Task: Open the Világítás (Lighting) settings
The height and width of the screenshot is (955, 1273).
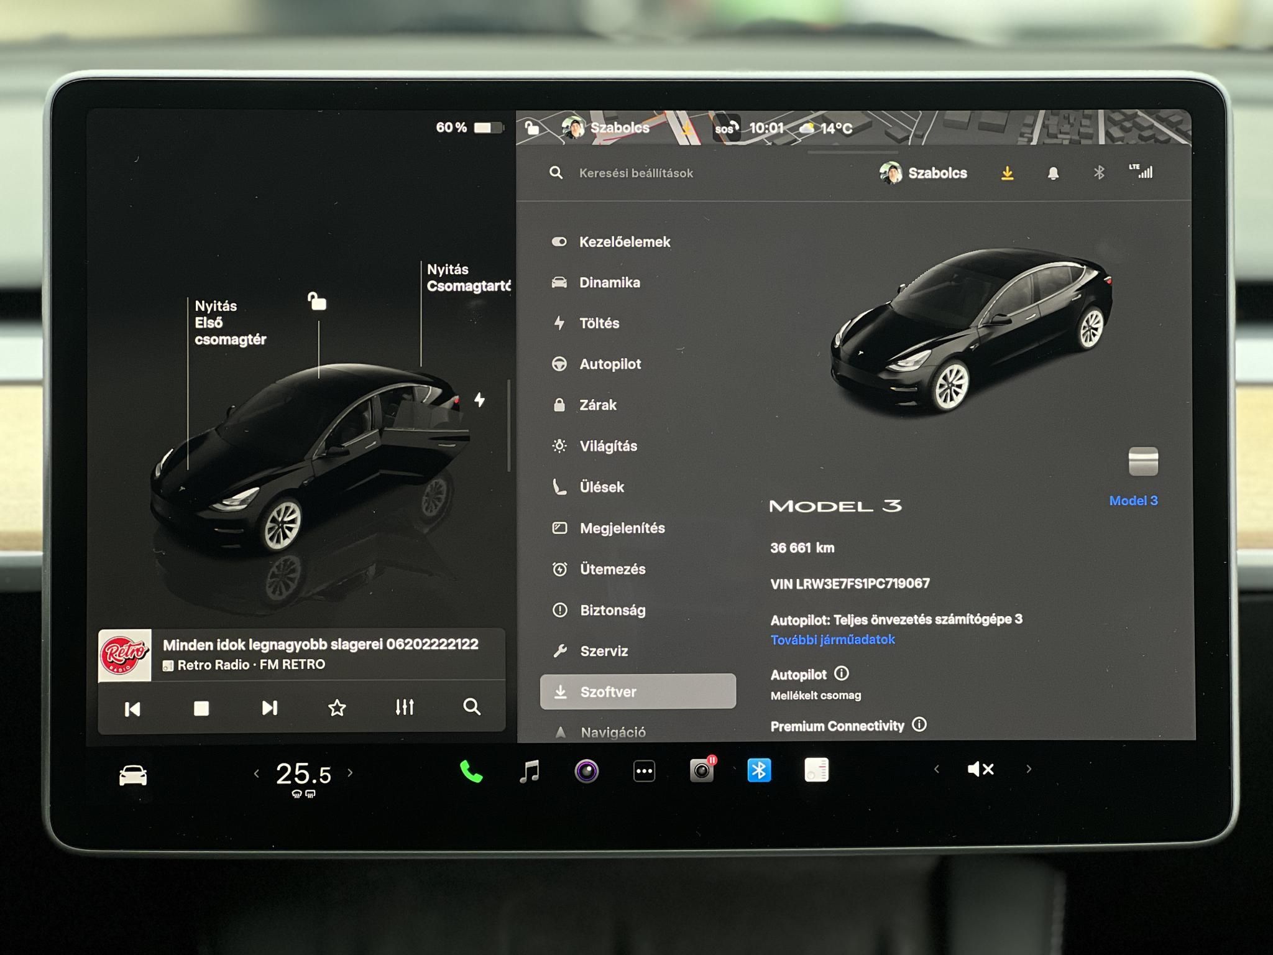Action: (x=607, y=446)
